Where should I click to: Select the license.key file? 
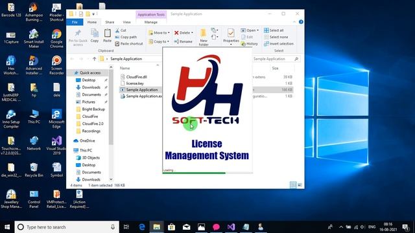132,83
